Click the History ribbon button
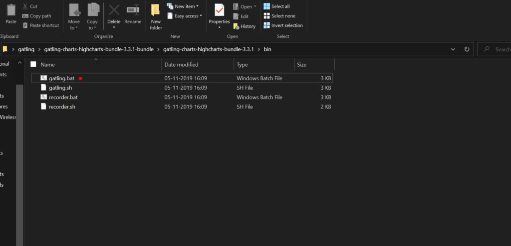Image resolution: width=511 pixels, height=246 pixels. coord(245,26)
